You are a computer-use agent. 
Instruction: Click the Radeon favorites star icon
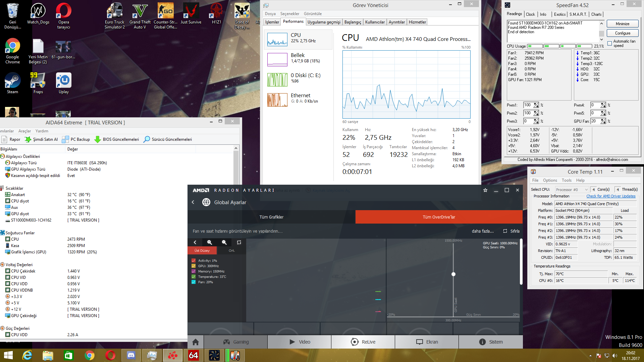[485, 190]
